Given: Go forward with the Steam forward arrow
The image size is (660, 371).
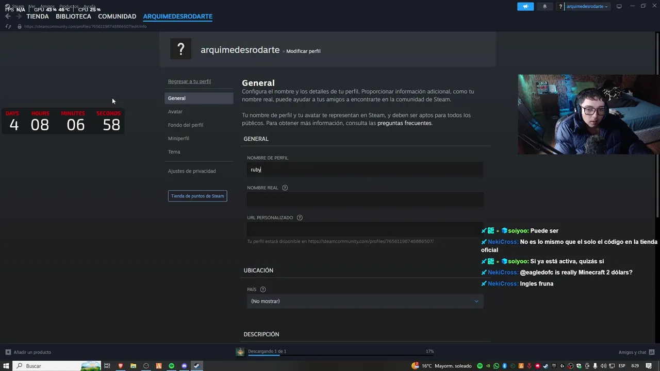Looking at the screenshot, I should tap(19, 16).
